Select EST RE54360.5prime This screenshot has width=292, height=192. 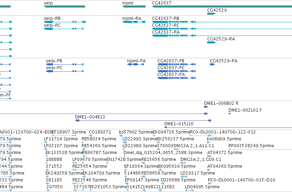tap(99, 146)
